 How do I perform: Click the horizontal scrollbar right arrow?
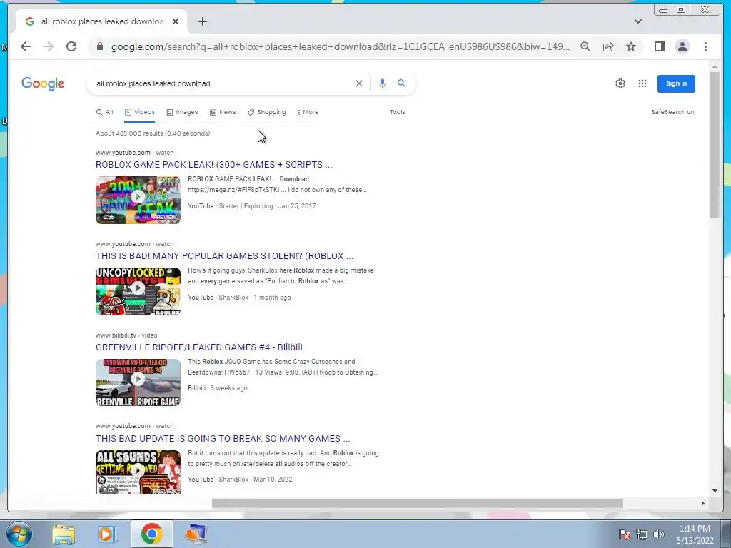point(702,504)
